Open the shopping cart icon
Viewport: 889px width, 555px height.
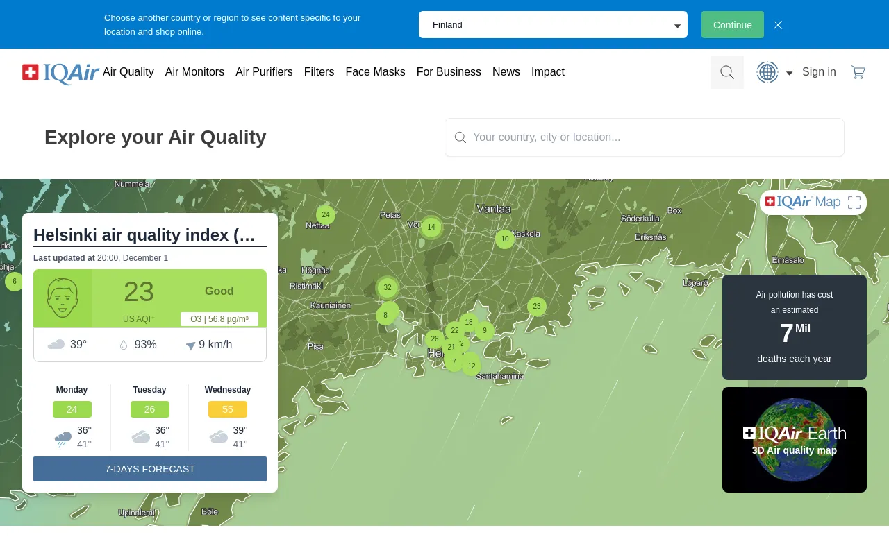[x=858, y=71]
